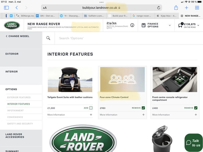Select Infotainment submenu item

click(x=15, y=111)
